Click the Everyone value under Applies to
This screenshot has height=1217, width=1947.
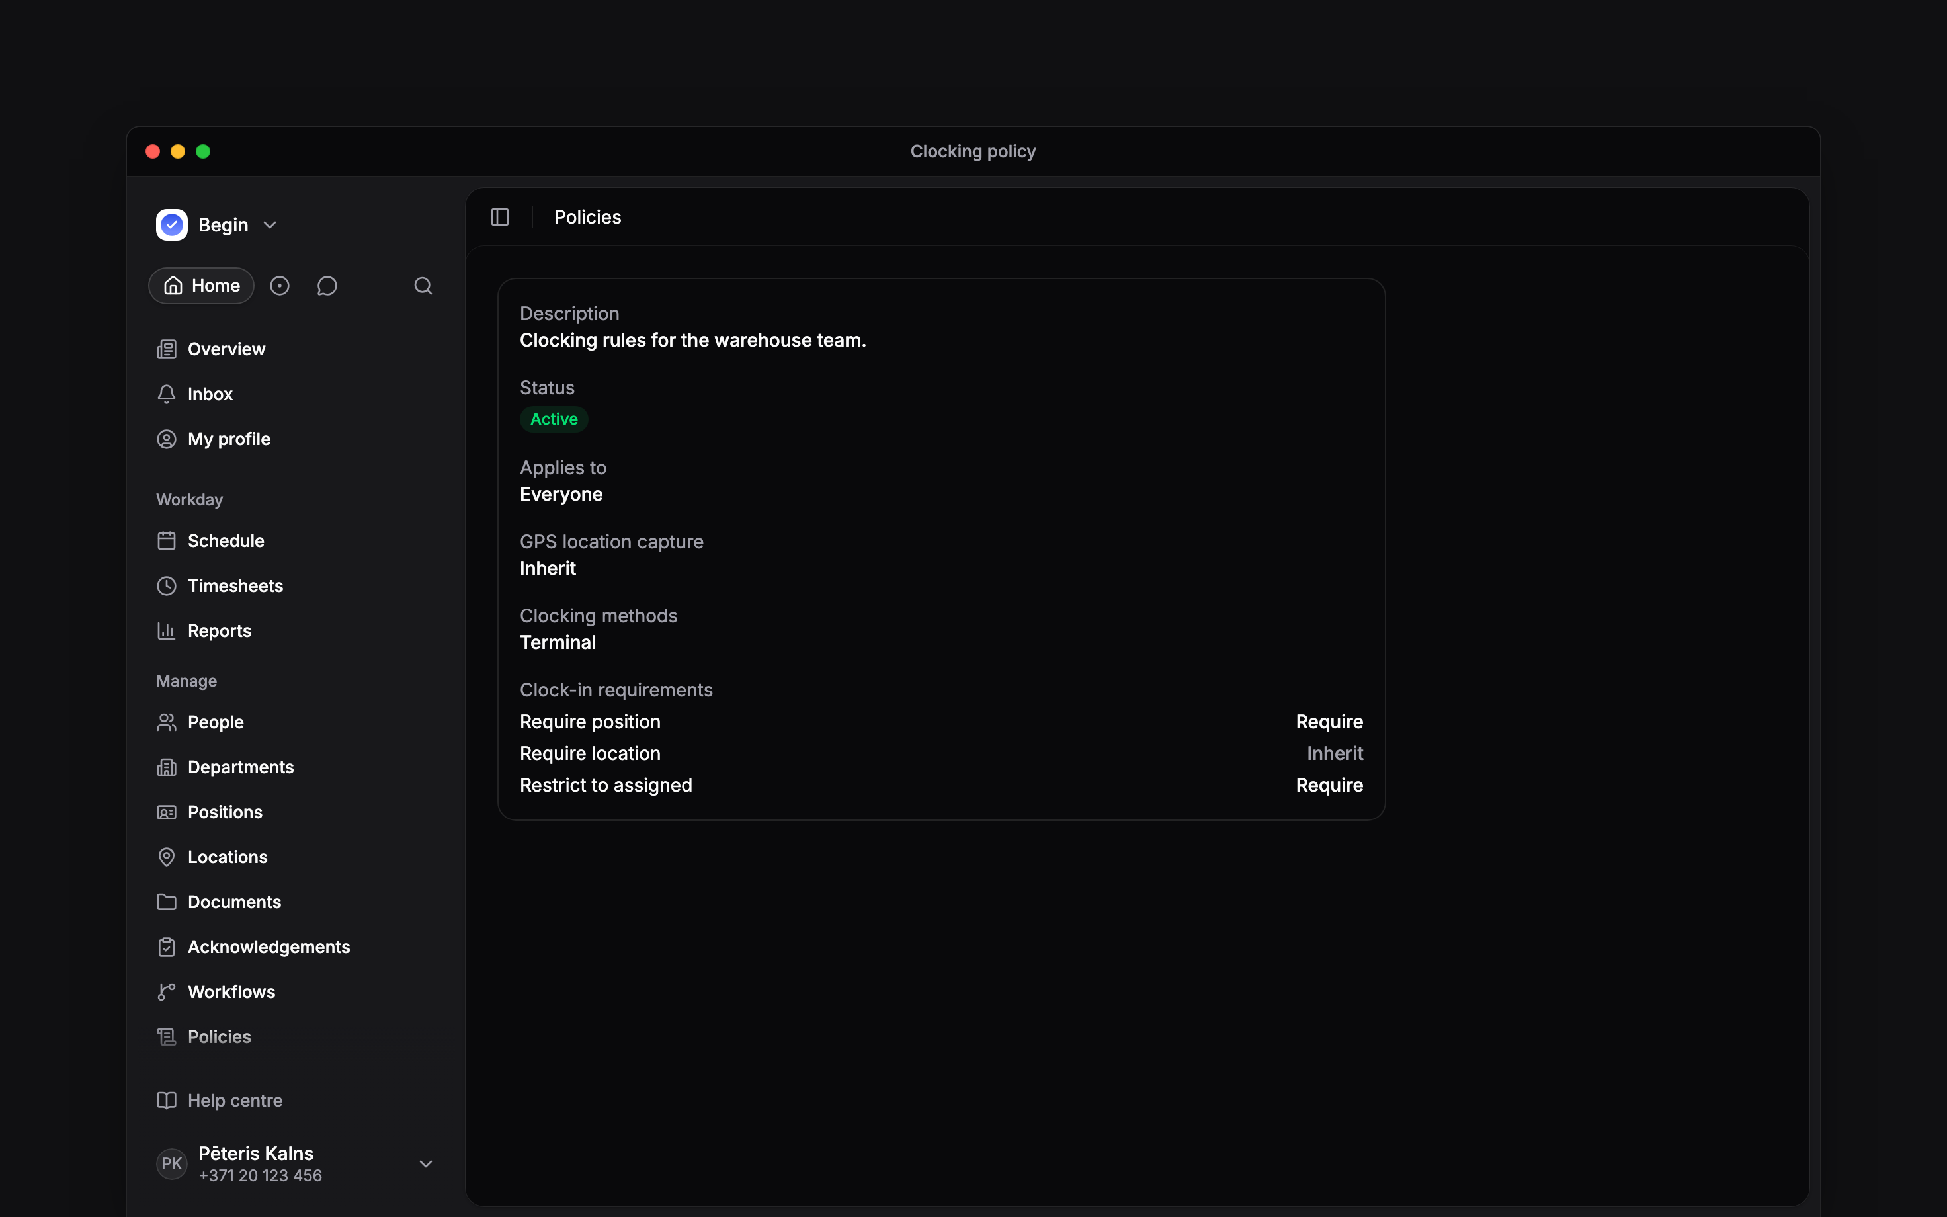click(561, 494)
